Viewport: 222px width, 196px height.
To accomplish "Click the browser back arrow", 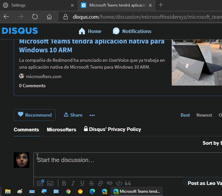I will pyautogui.click(x=6, y=17).
